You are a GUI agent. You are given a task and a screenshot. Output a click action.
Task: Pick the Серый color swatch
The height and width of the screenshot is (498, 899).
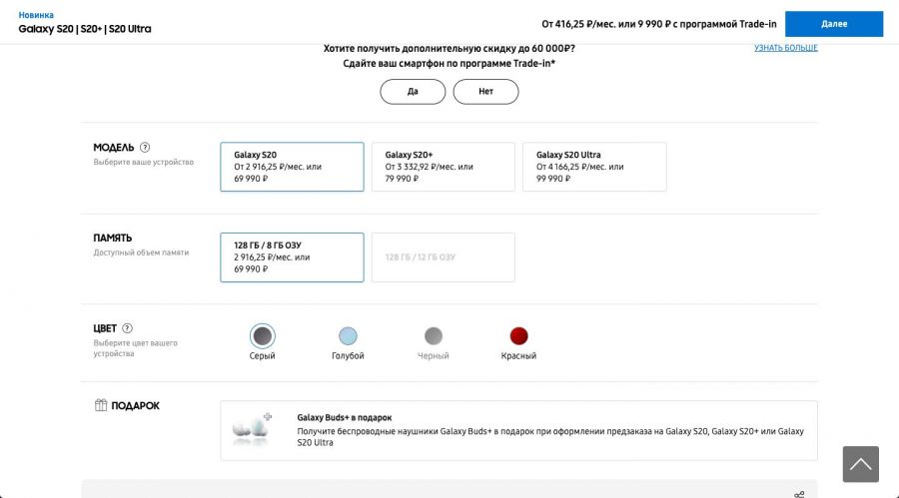[263, 335]
